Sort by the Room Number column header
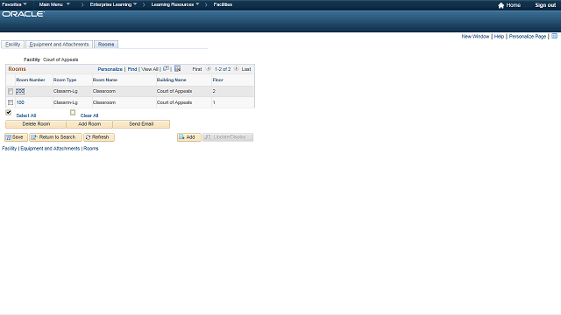This screenshot has width=561, height=315. pos(31,80)
